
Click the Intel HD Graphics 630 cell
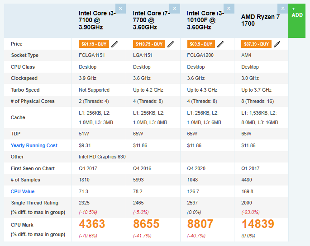click(102, 157)
